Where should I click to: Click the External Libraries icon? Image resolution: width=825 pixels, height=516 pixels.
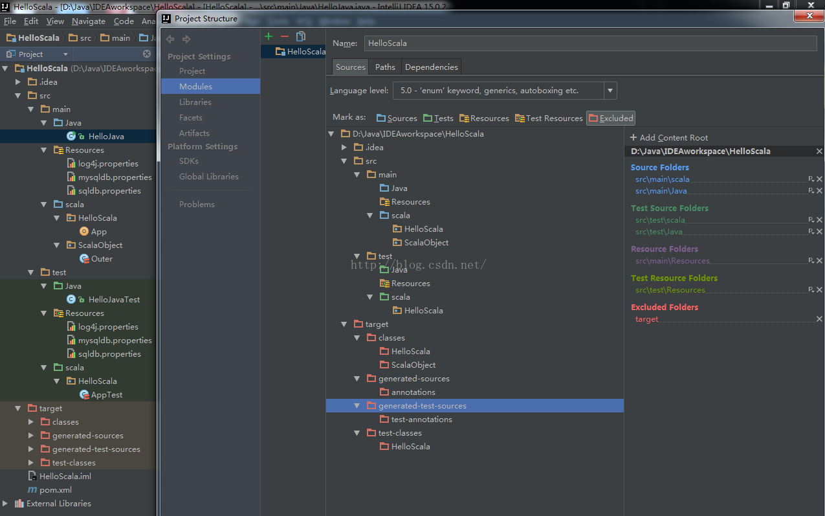point(19,503)
